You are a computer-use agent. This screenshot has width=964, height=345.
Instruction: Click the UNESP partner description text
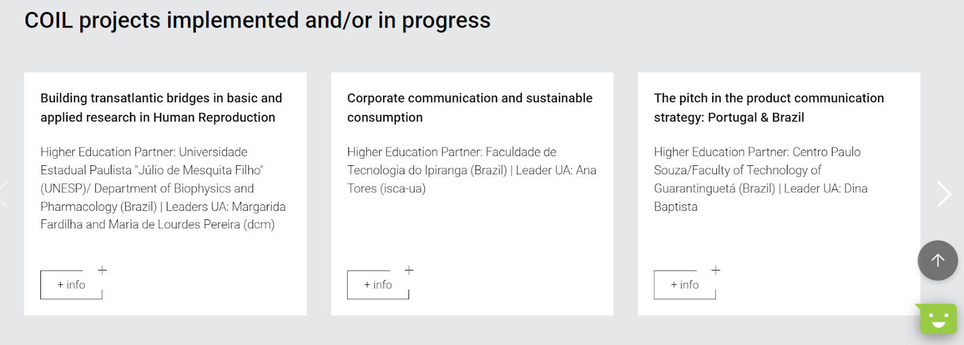[163, 188]
